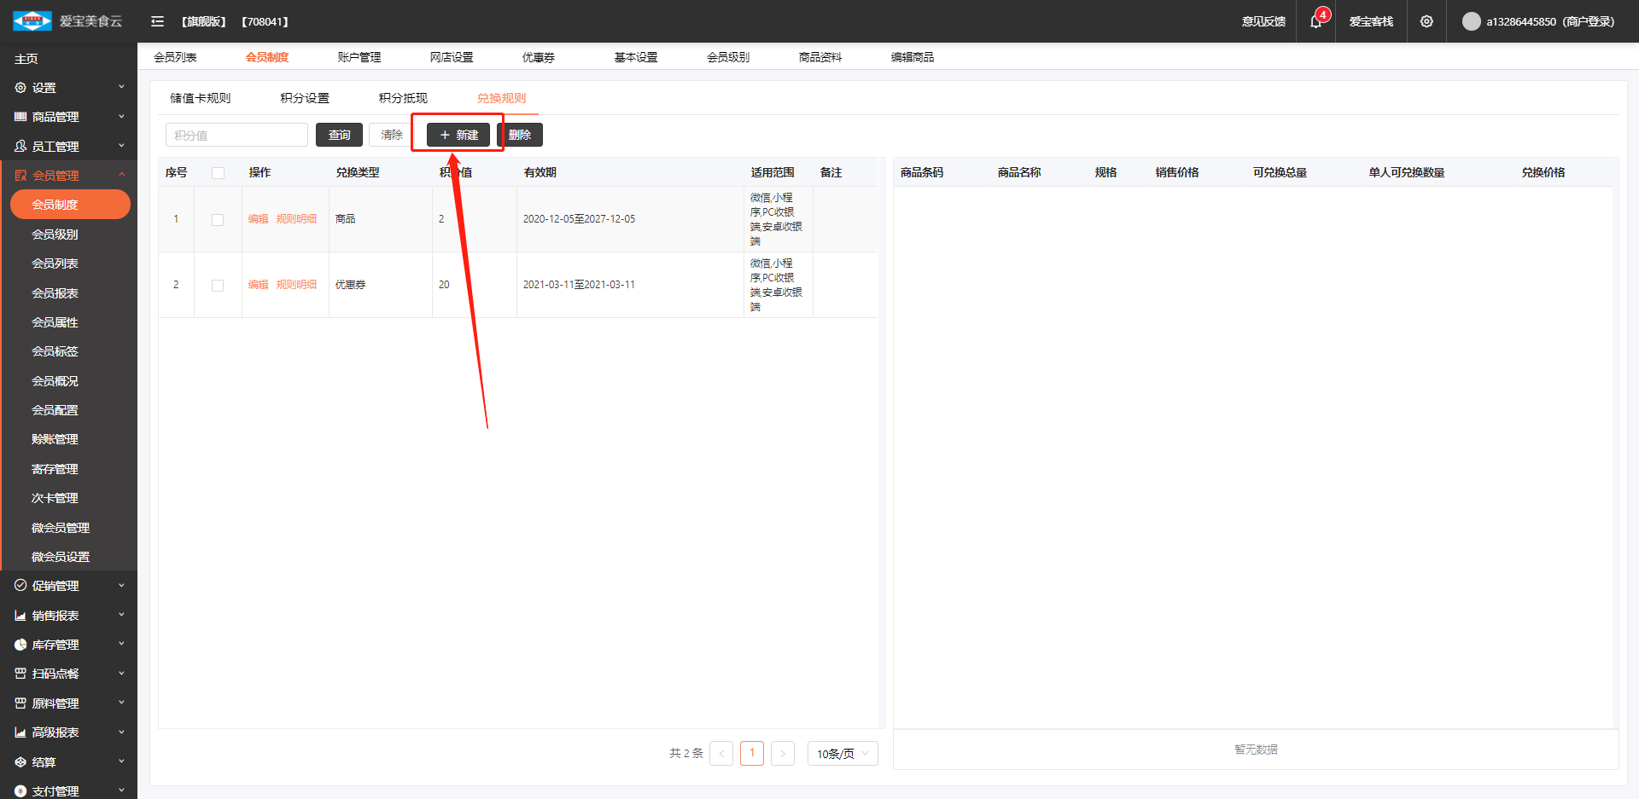Image resolution: width=1639 pixels, height=799 pixels.
Task: Click the user avatar icon
Action: (1471, 21)
